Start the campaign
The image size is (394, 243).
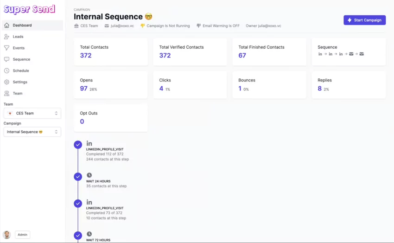click(365, 20)
